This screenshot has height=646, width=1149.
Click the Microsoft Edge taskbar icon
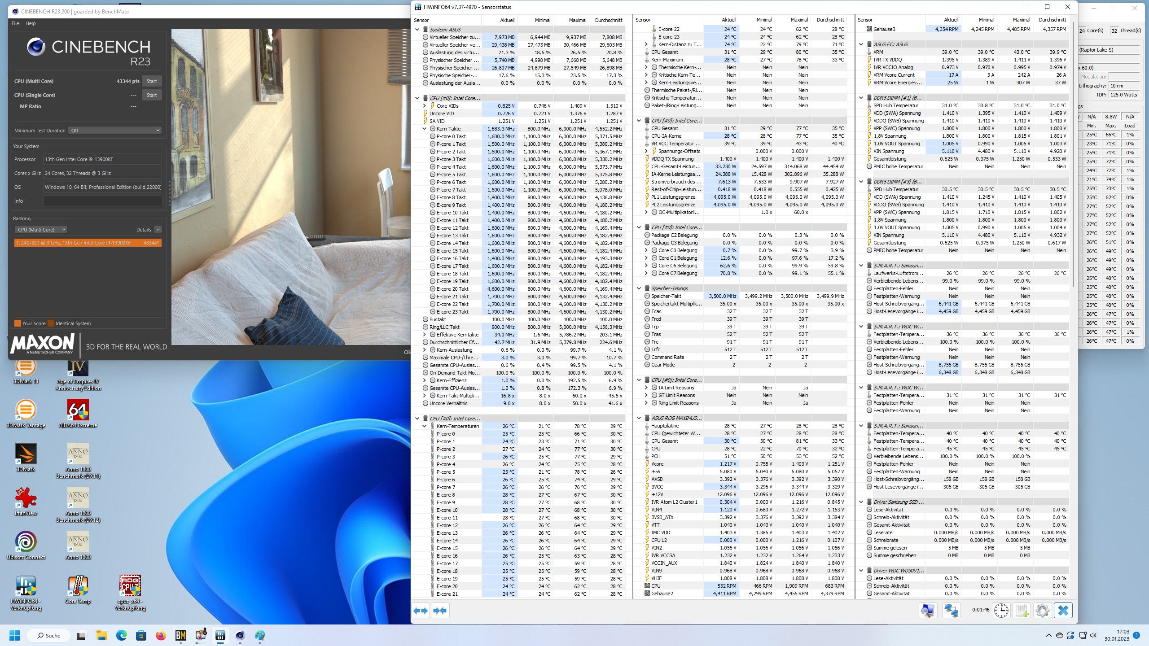coord(121,635)
